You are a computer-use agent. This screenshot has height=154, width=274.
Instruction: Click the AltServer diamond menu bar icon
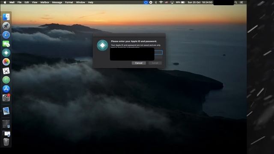(146, 2)
